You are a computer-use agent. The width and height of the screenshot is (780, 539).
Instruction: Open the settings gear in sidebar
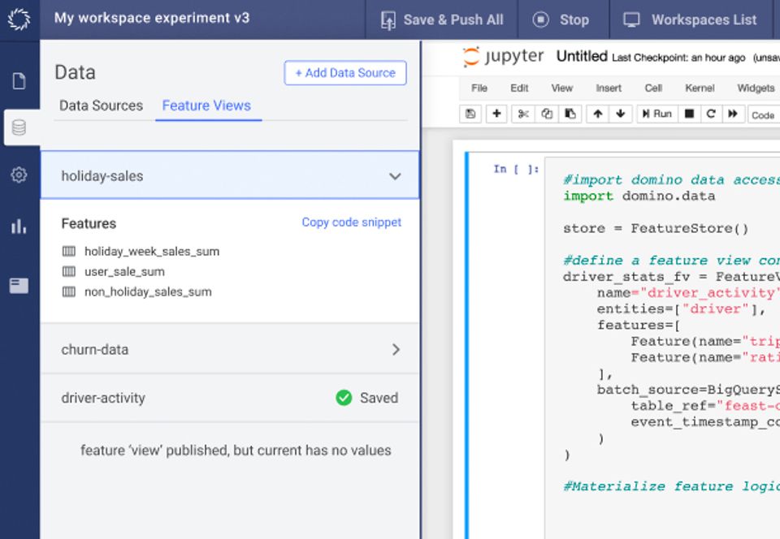19,175
